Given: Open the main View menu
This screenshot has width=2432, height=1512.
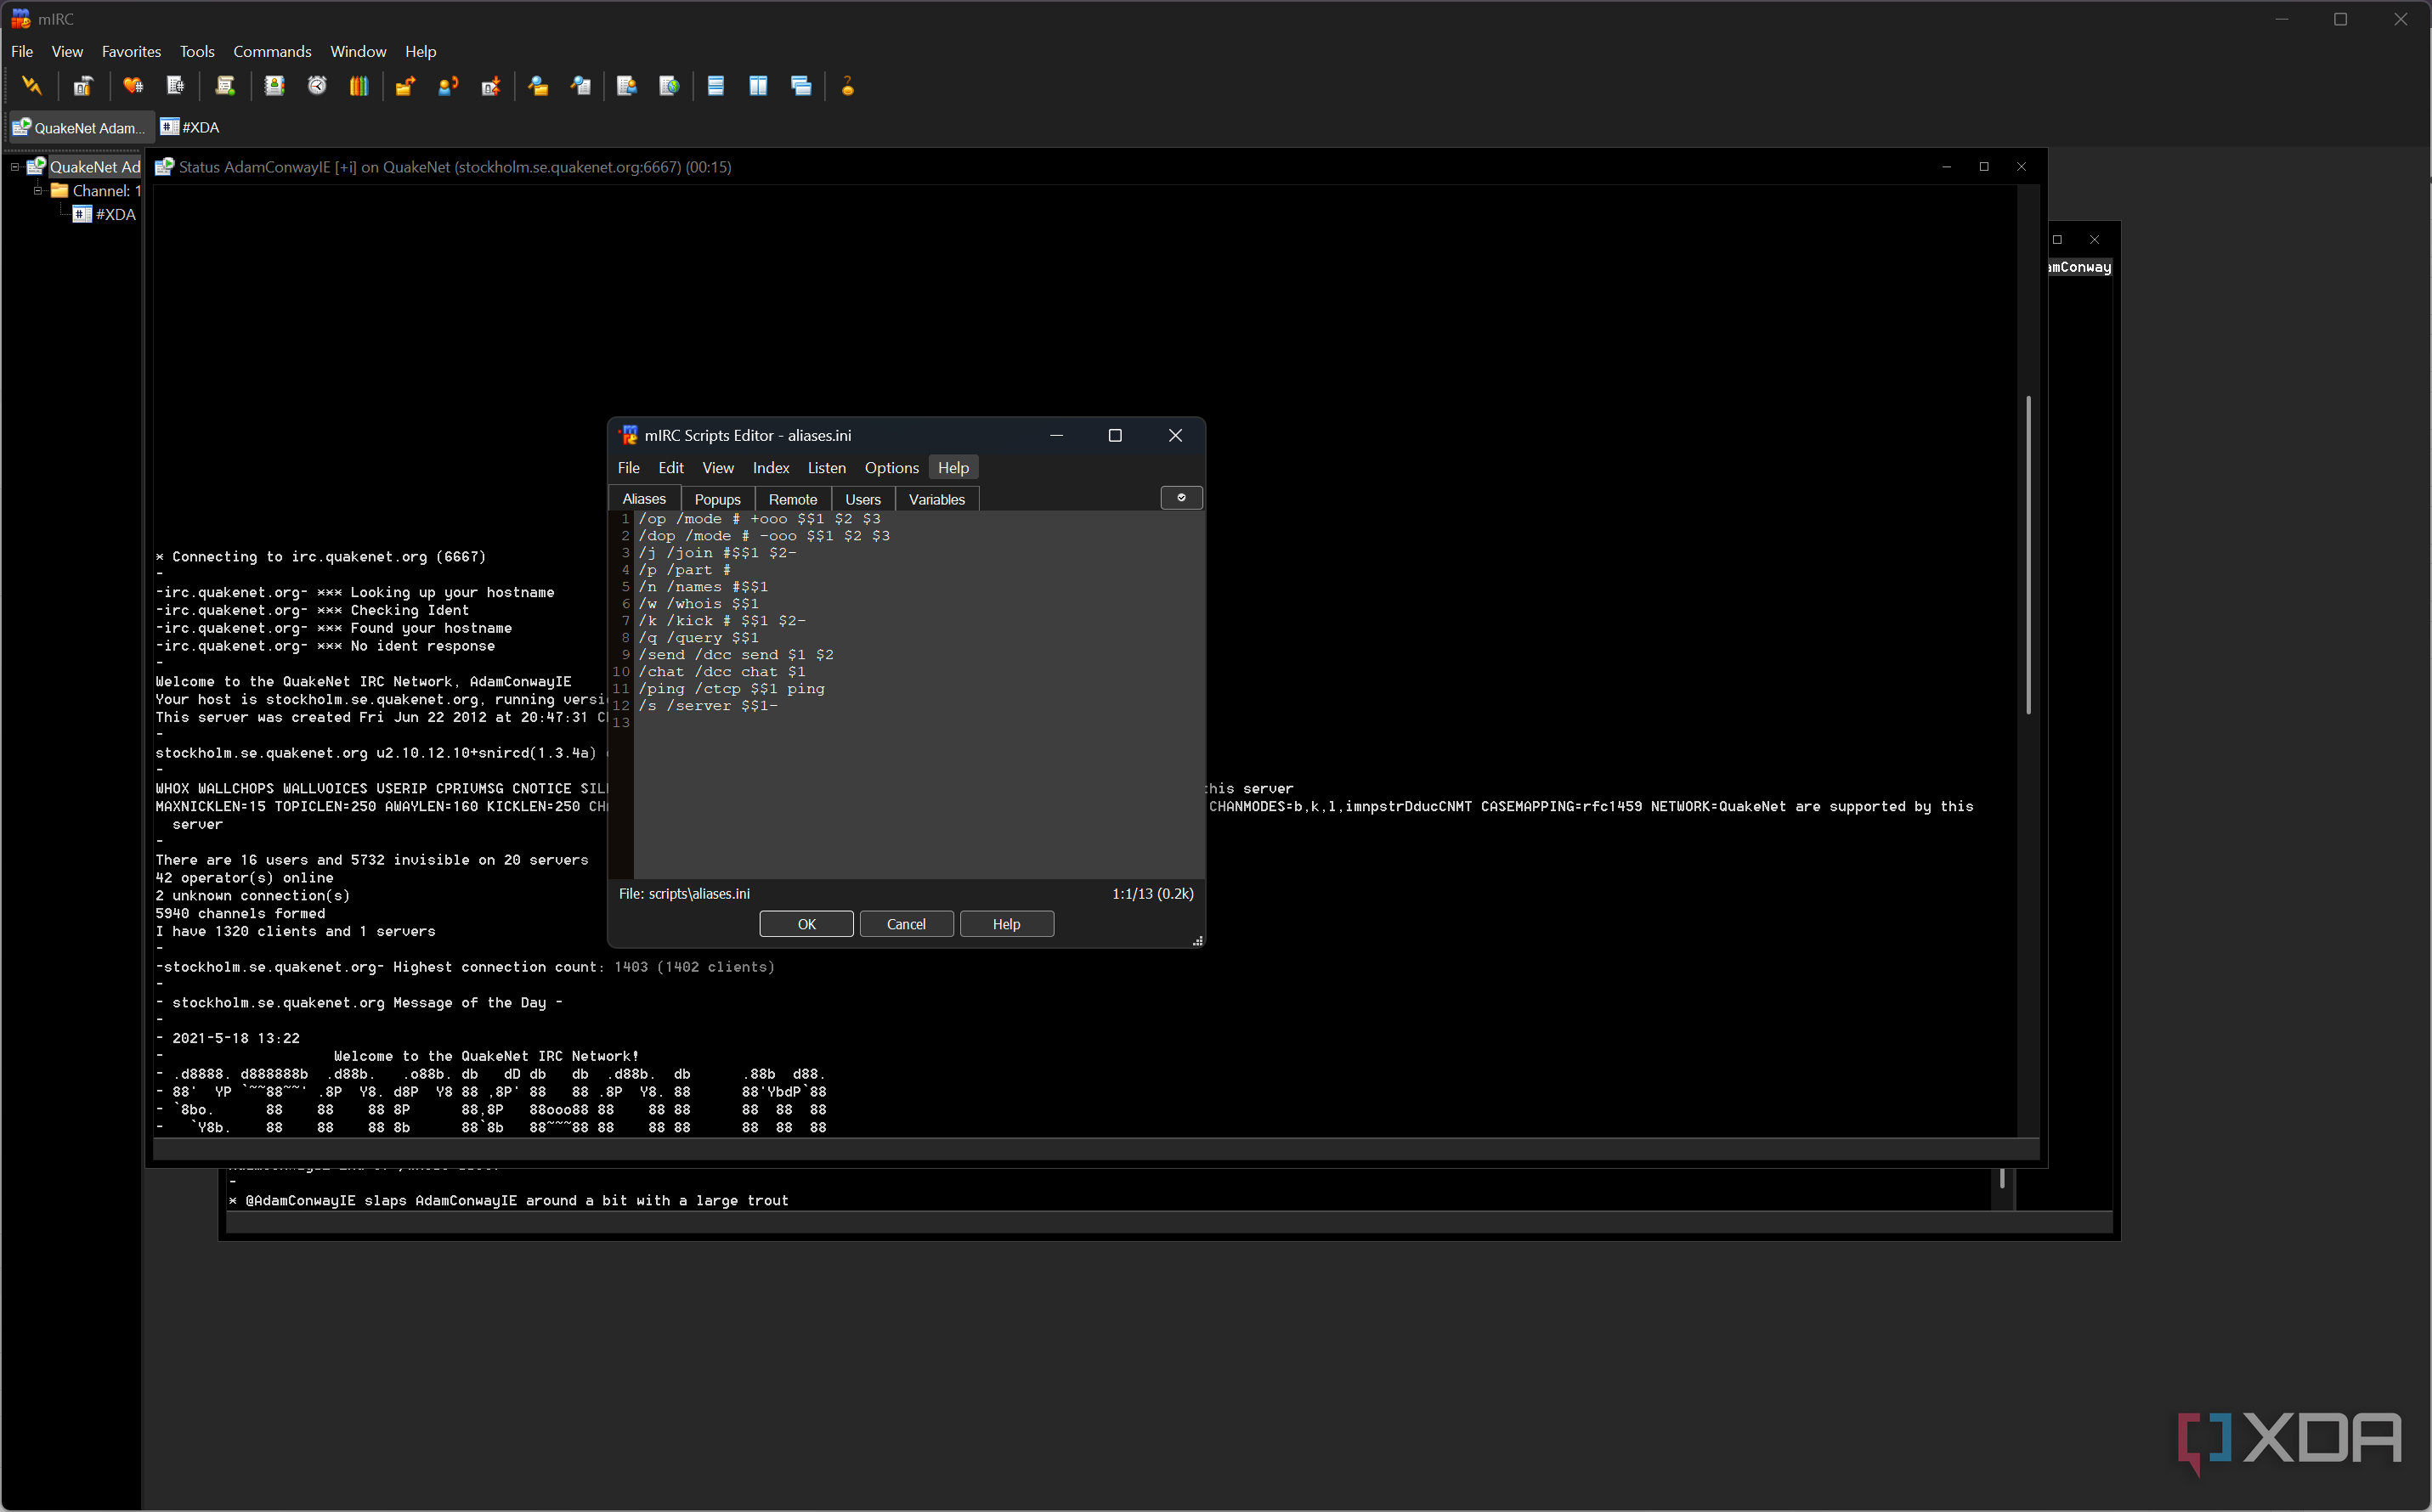Looking at the screenshot, I should point(67,51).
